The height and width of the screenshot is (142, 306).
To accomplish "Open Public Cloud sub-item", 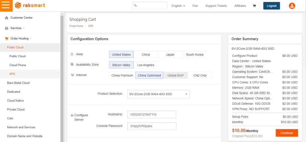I will click(x=17, y=56).
